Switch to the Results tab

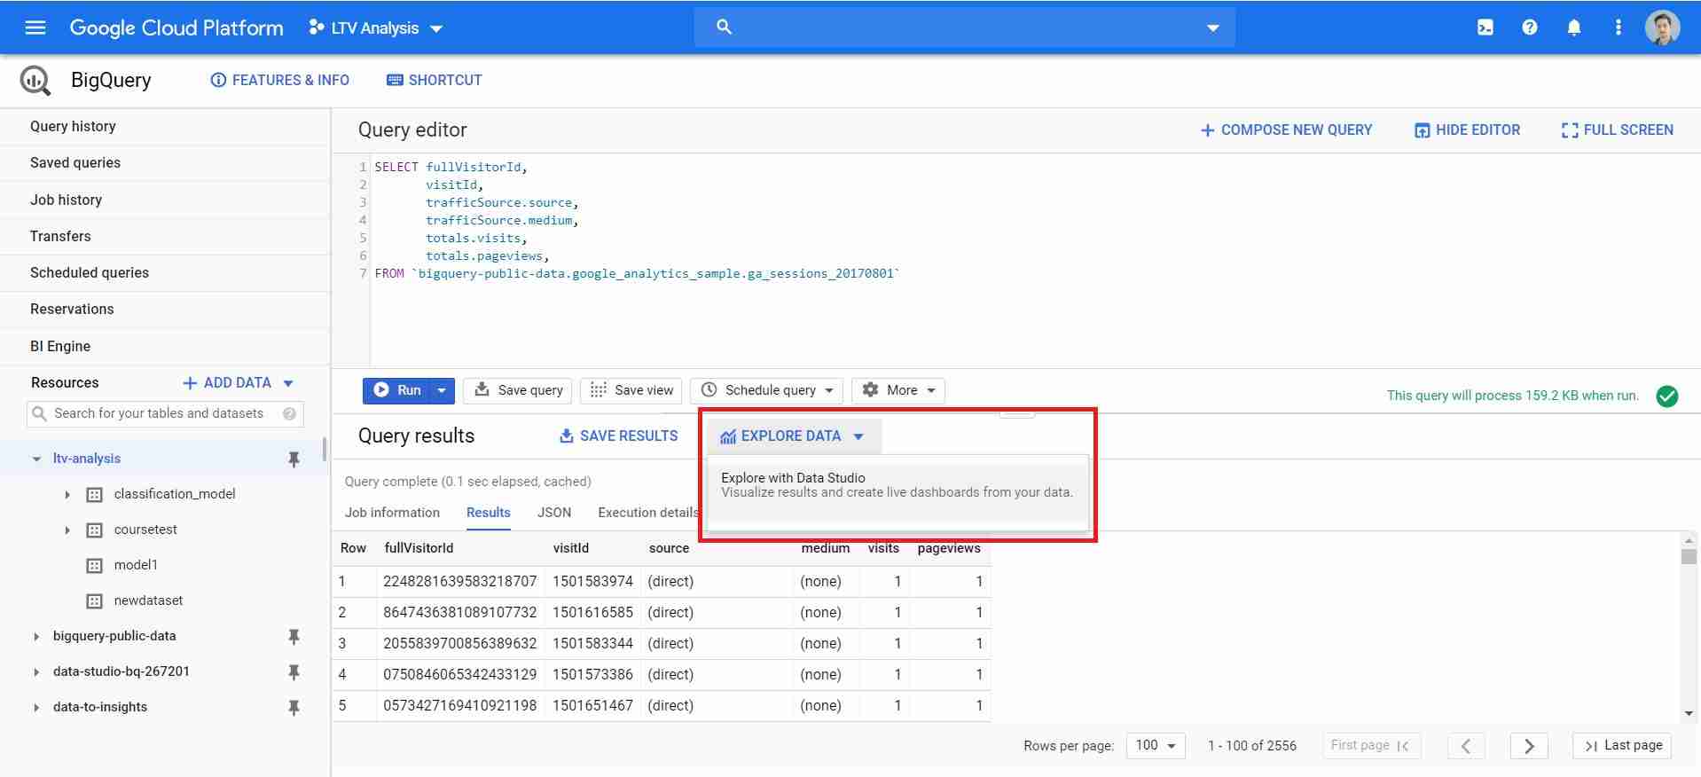488,513
